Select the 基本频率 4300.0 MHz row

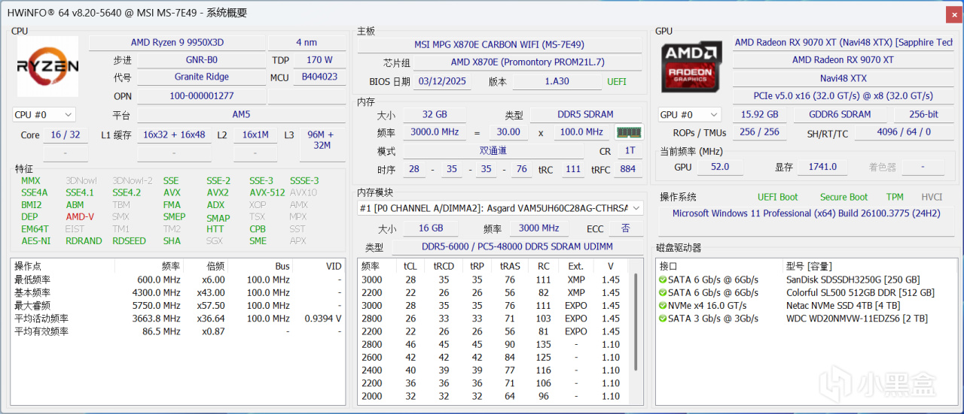tap(178, 293)
